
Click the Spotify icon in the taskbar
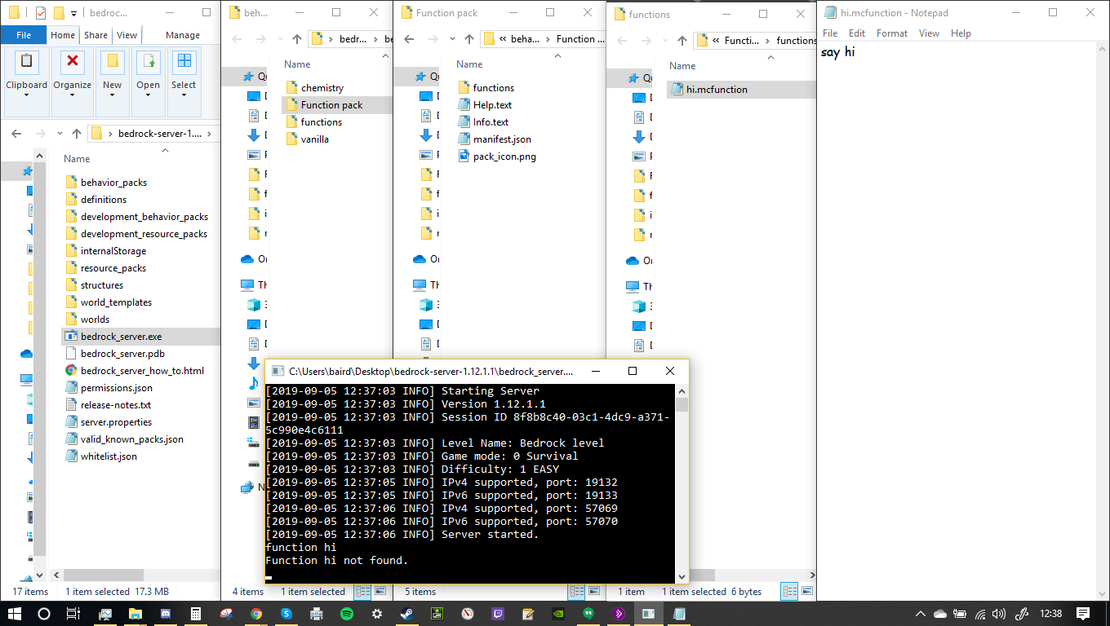pos(346,613)
